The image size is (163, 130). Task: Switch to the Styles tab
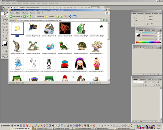coord(153,31)
